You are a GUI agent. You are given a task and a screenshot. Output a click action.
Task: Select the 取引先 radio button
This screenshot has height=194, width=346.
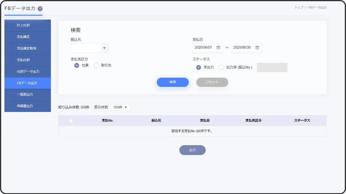(96, 65)
